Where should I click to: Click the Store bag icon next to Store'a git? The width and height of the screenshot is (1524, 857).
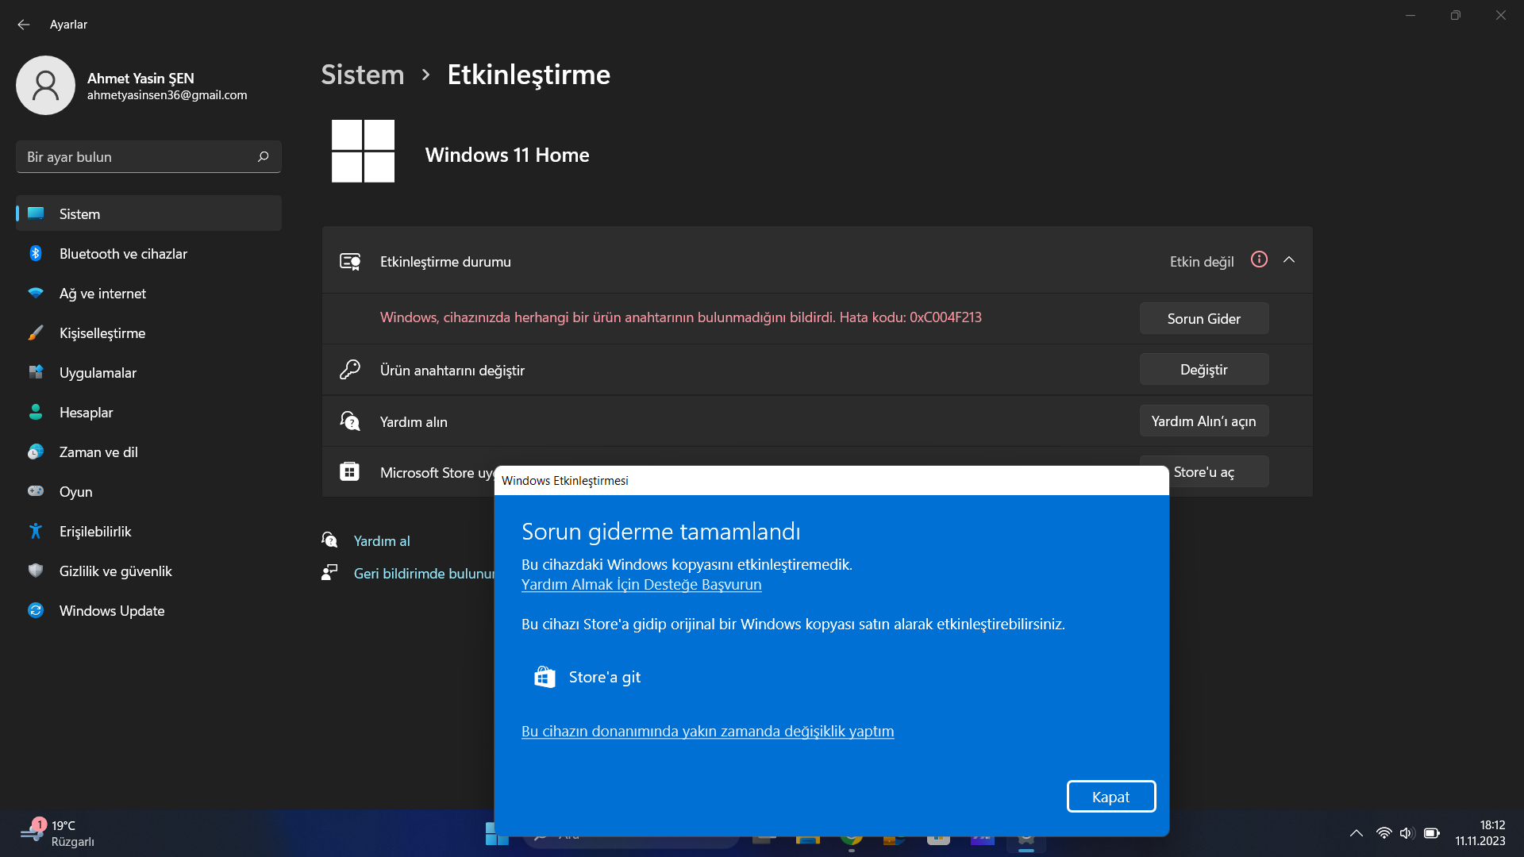[x=545, y=677]
